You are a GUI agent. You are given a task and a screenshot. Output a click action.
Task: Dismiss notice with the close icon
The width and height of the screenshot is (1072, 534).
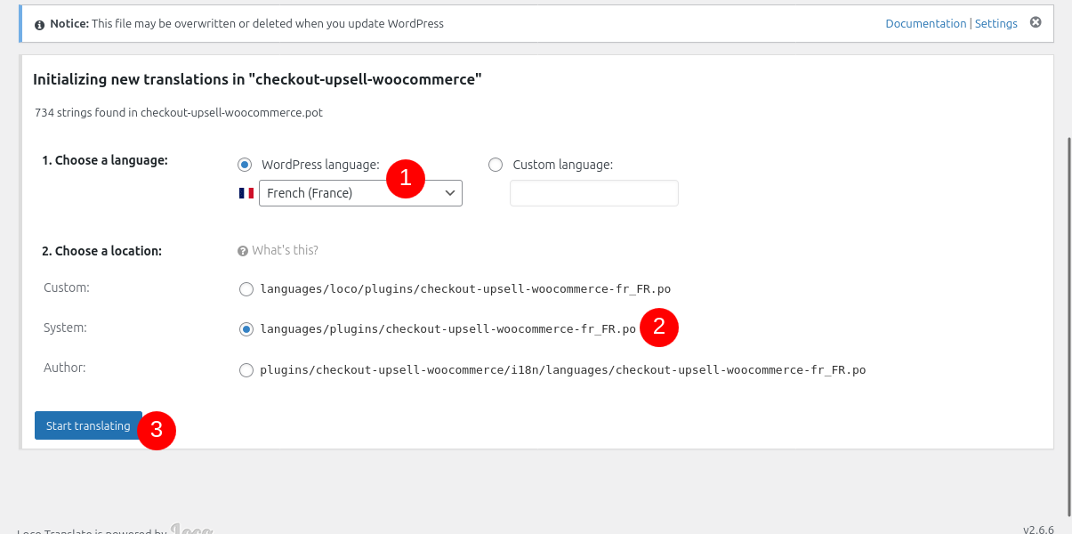1036,22
